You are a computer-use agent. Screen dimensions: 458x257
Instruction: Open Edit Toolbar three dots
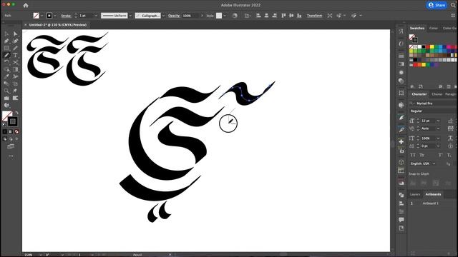pyautogui.click(x=11, y=156)
